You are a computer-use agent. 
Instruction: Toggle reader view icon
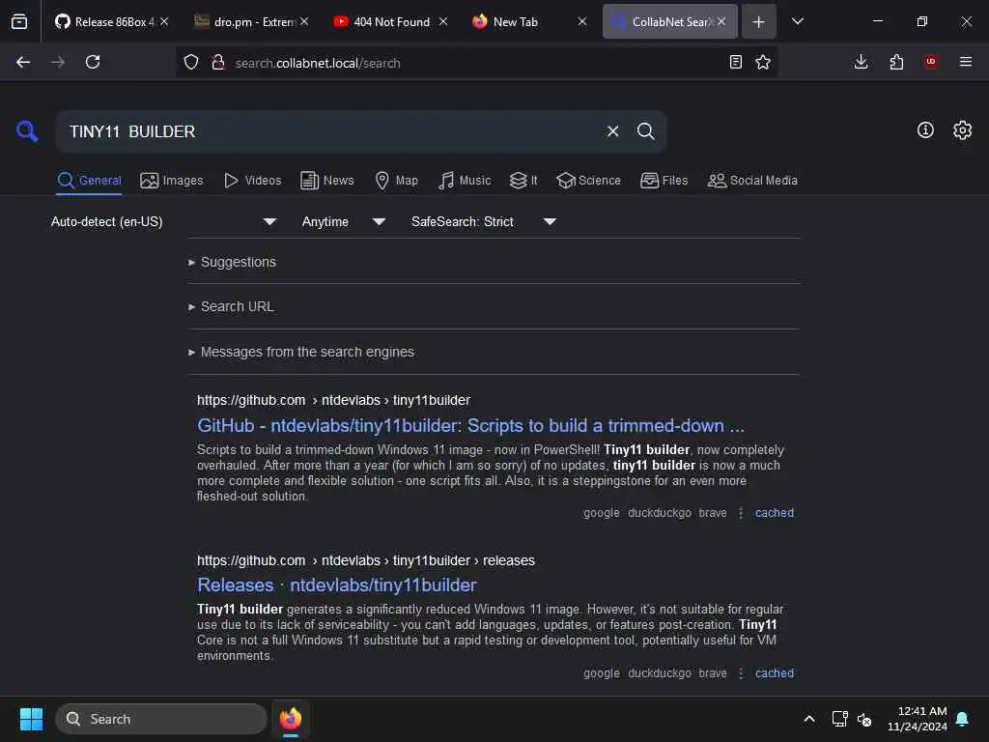pyautogui.click(x=735, y=62)
